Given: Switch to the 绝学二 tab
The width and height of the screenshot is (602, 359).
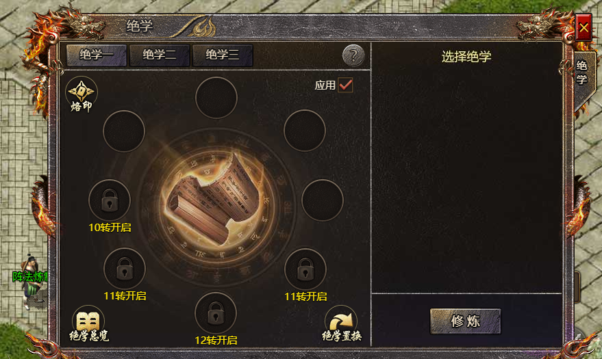Looking at the screenshot, I should point(160,55).
